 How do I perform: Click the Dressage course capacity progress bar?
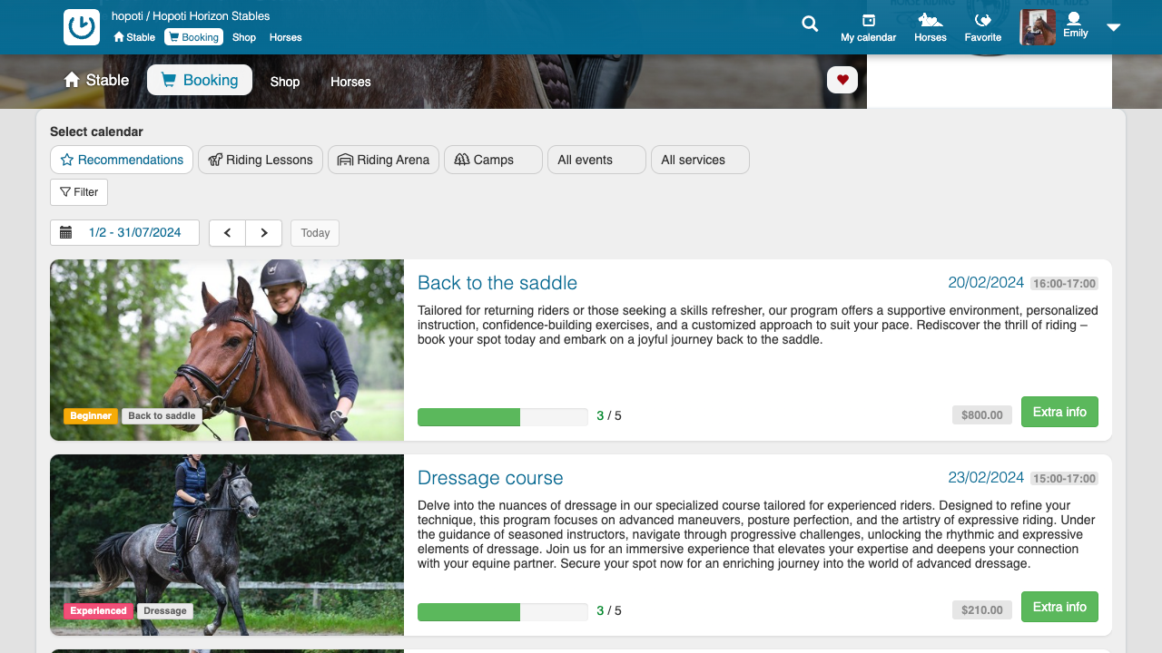502,612
